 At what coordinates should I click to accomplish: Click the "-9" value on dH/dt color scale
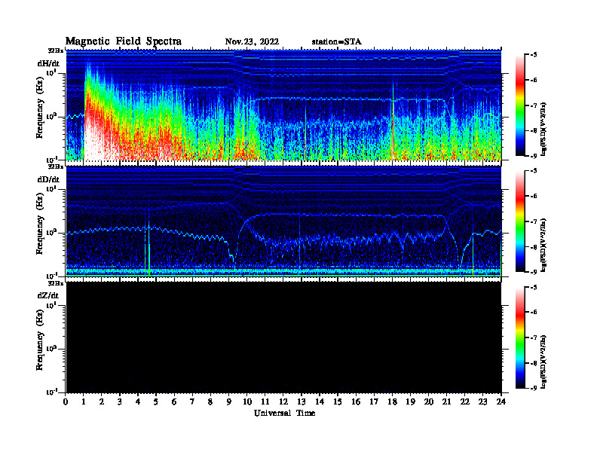(x=534, y=156)
